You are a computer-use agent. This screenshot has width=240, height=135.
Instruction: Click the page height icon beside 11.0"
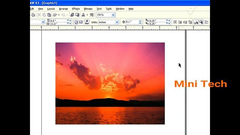click(48, 24)
